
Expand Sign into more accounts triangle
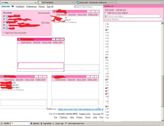click(4, 33)
